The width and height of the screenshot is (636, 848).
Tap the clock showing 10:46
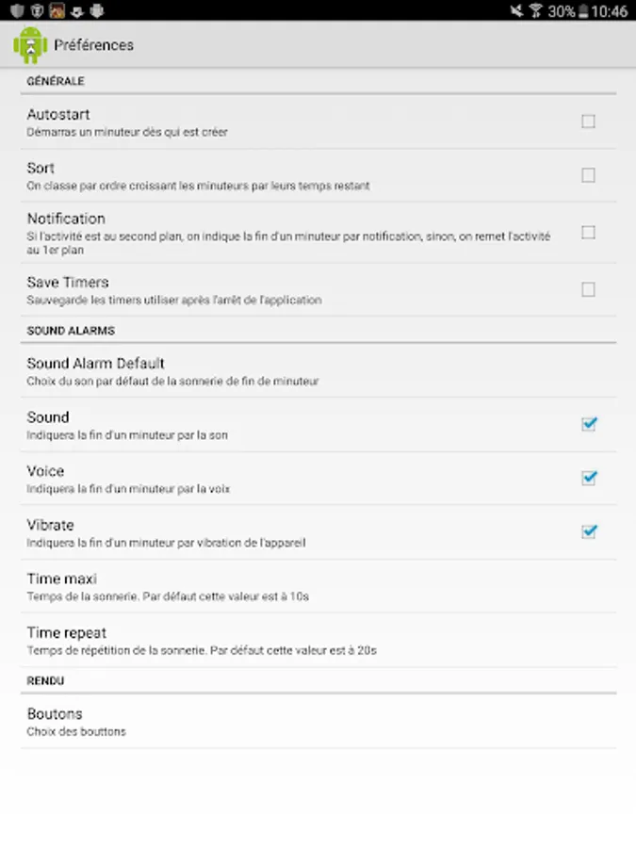pos(611,11)
